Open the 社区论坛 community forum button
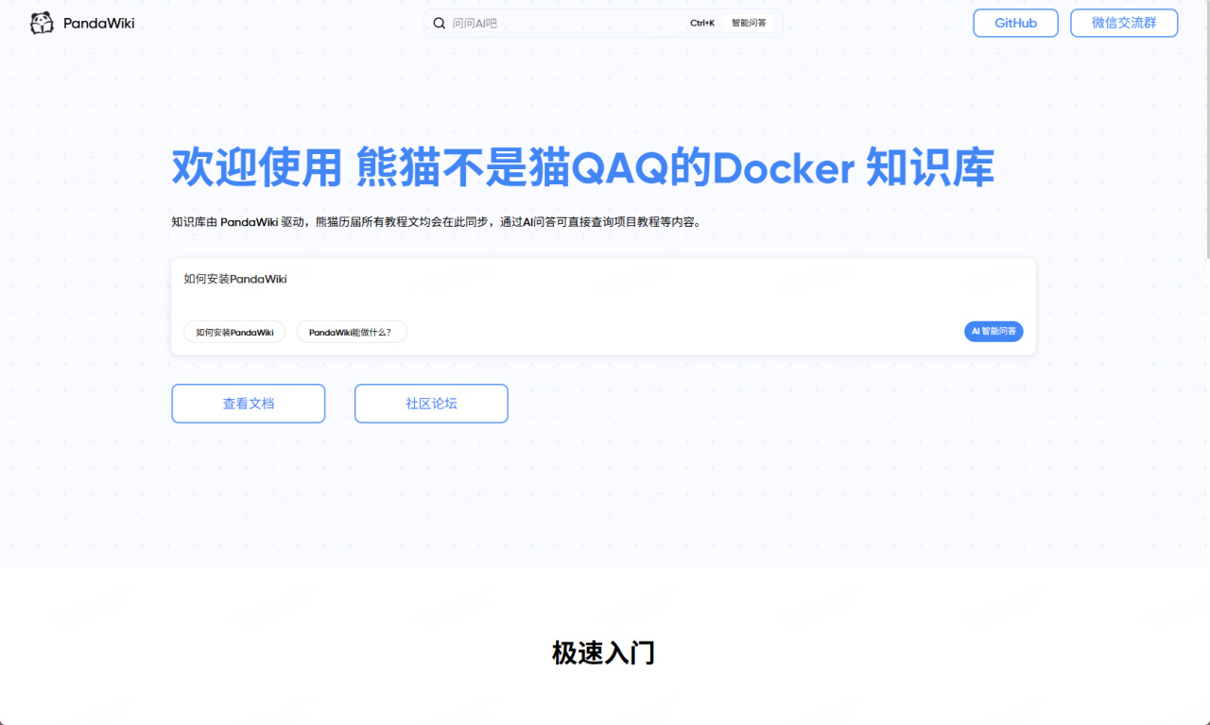The height and width of the screenshot is (725, 1210). 431,404
